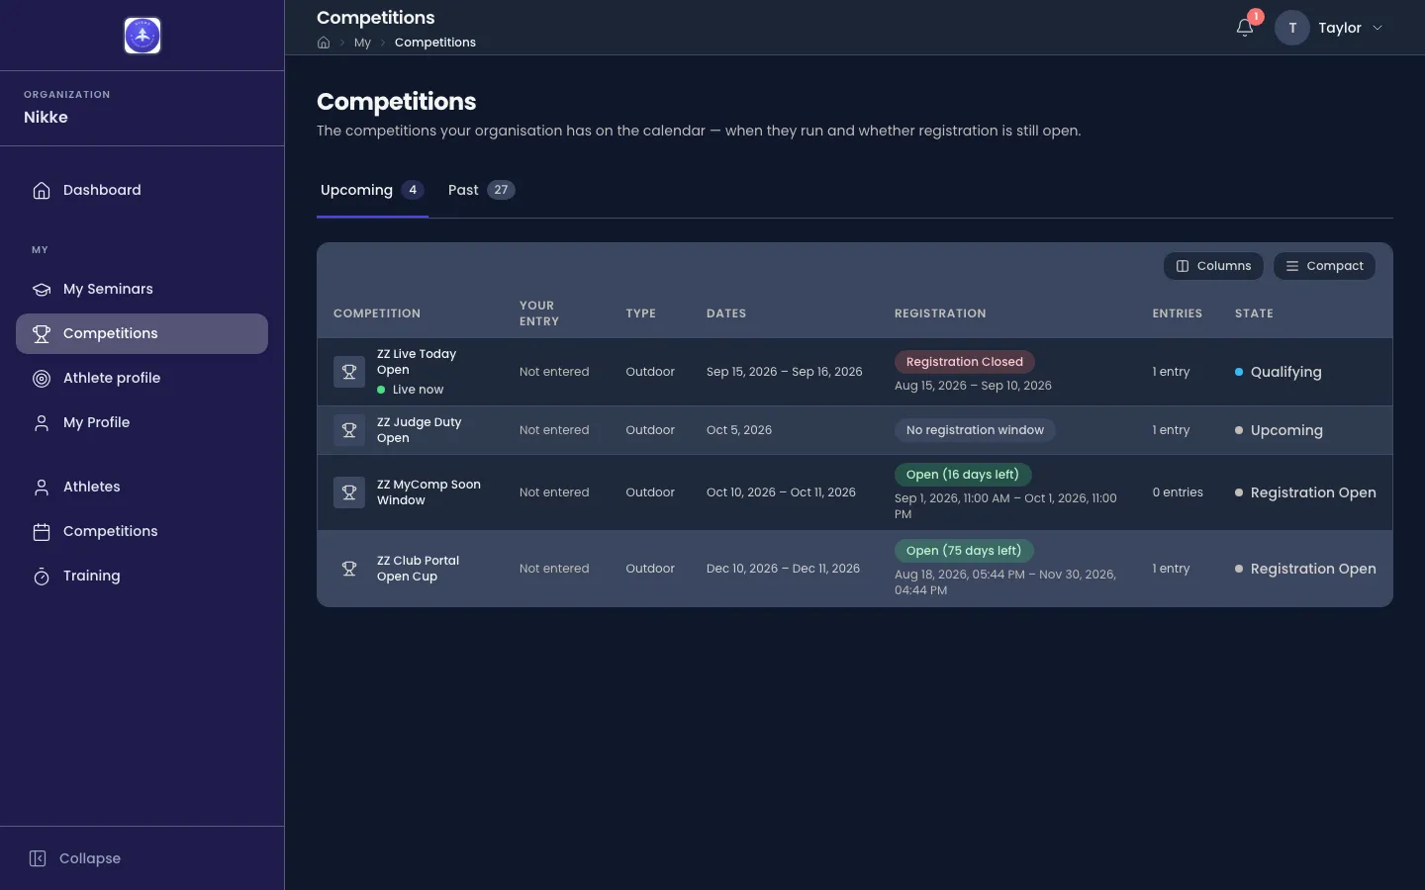
Task: Click the trophy icon in highlighted Competitions item
Action: tap(42, 333)
